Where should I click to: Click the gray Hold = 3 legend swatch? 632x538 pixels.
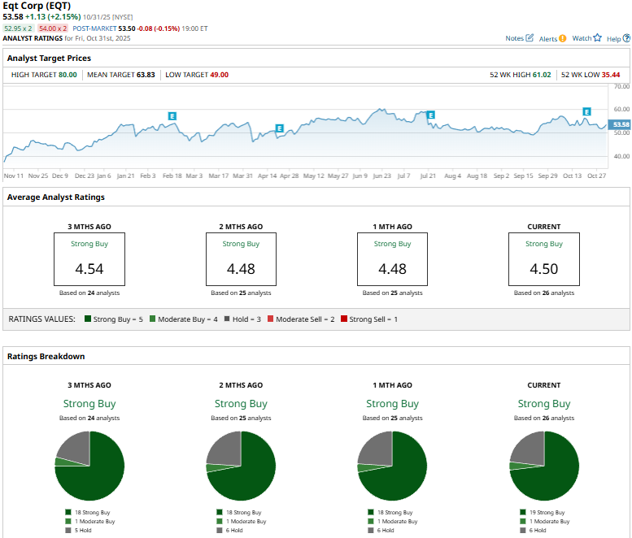[x=226, y=319]
